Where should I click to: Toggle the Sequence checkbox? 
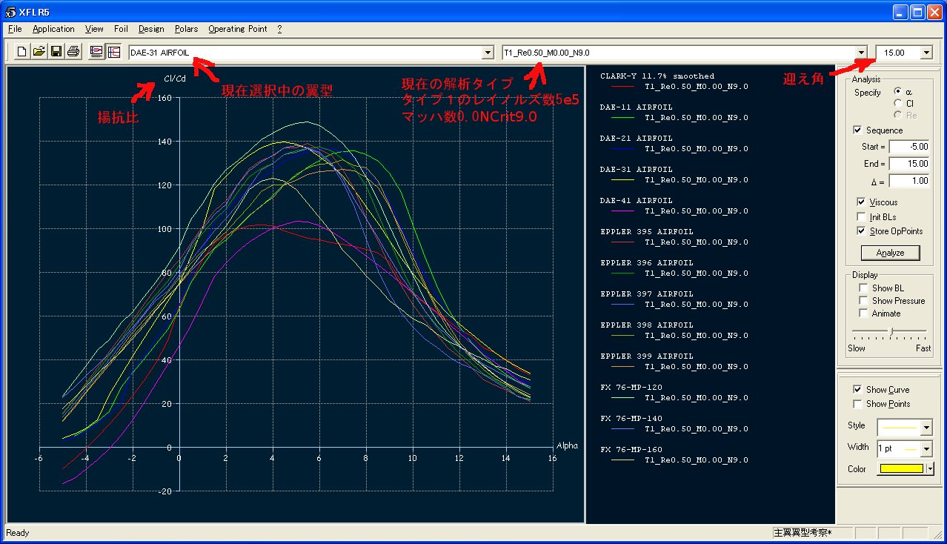pyautogui.click(x=857, y=130)
